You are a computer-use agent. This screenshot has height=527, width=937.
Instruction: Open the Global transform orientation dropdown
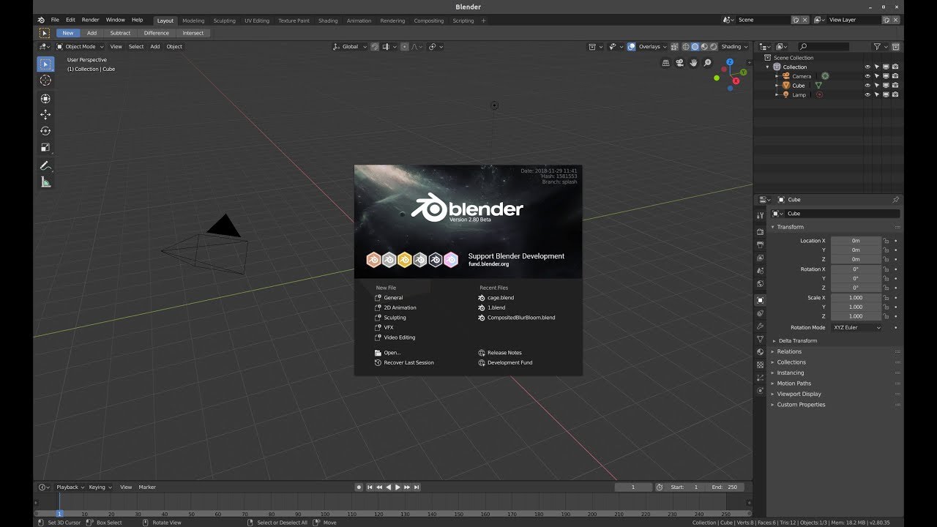350,46
